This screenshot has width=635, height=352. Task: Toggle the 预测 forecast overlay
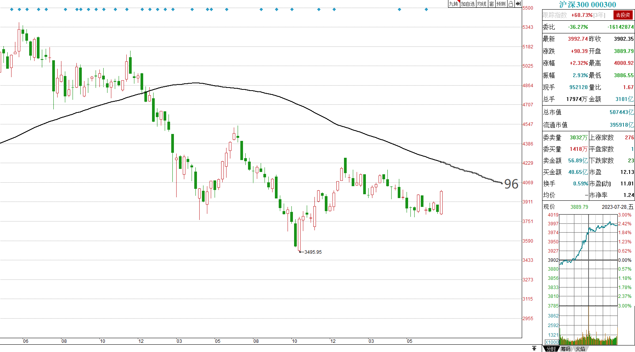501,4
